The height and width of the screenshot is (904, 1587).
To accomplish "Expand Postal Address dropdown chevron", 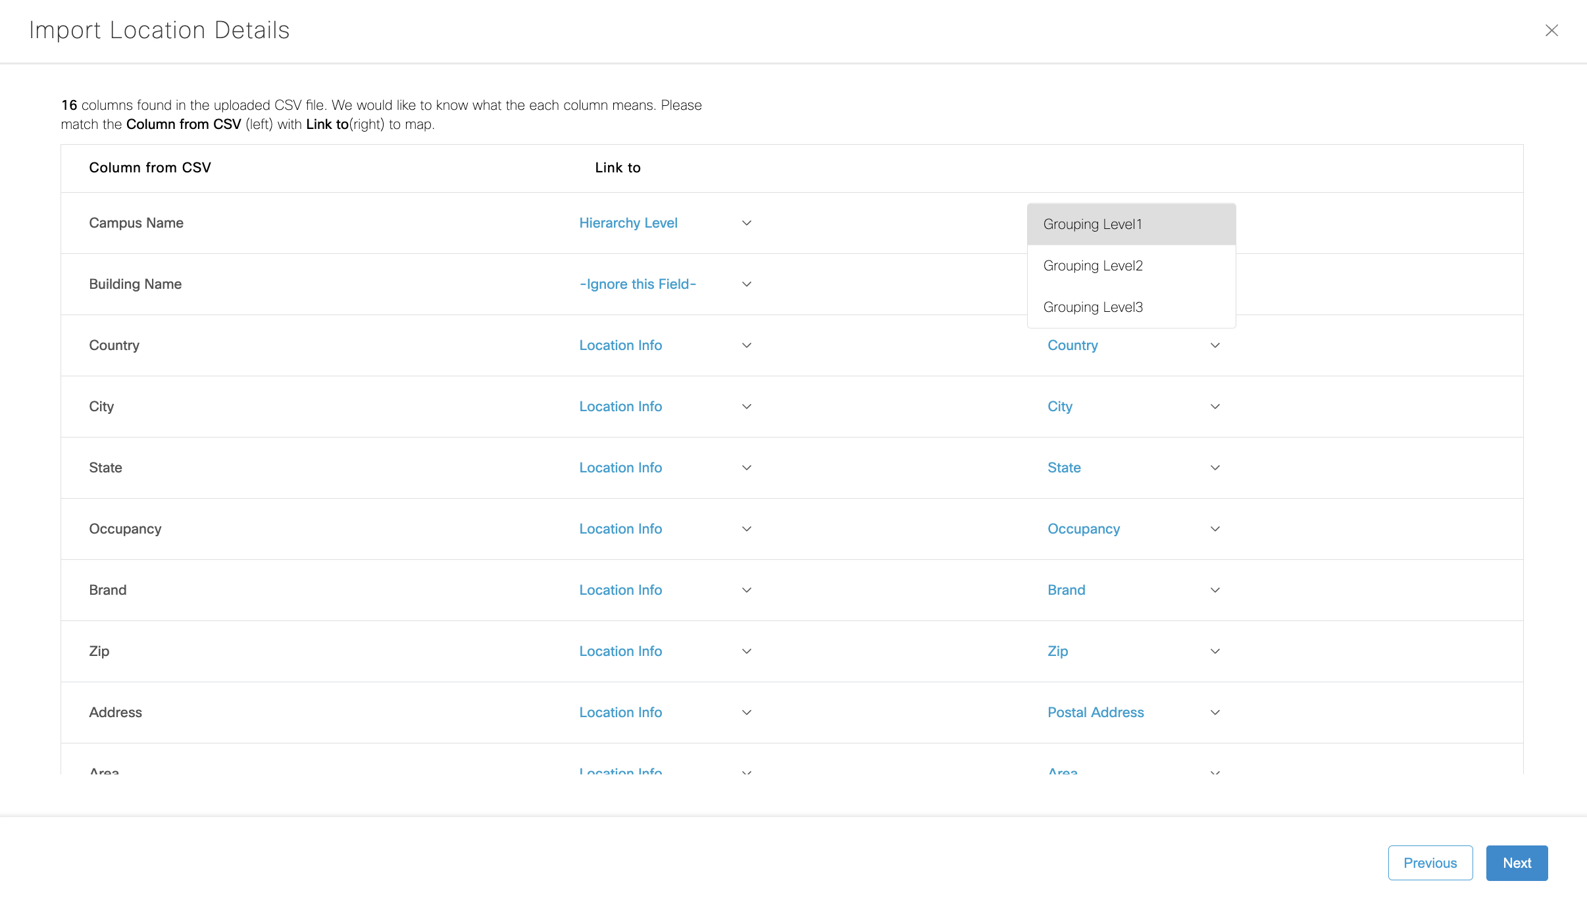I will [1215, 713].
